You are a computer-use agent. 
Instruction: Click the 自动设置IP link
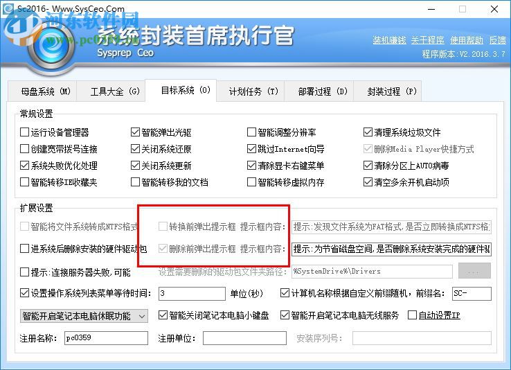439,315
